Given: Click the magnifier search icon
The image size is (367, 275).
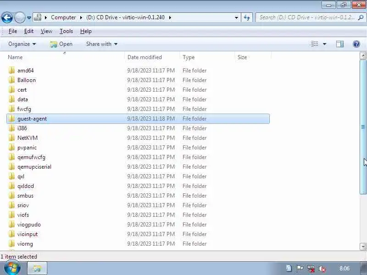Looking at the screenshot, I should 361,17.
